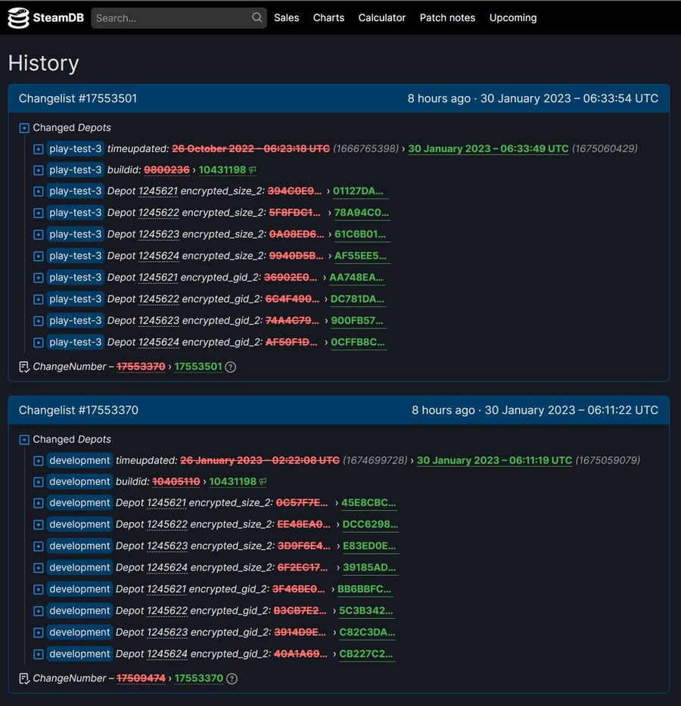
Task: Open the help icon next to ChangeNumber 17553370
Action: [232, 678]
